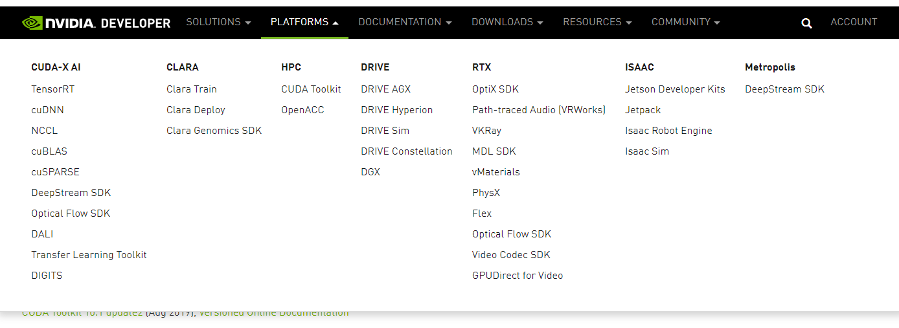Select Video Codec SDK
This screenshot has width=899, height=328.
pyautogui.click(x=511, y=255)
